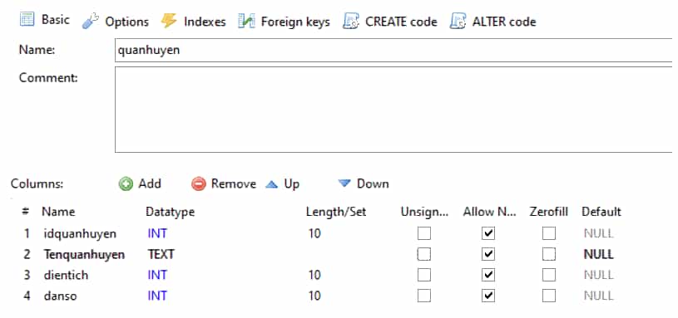
Task: Click row number 4
Action: (x=27, y=296)
